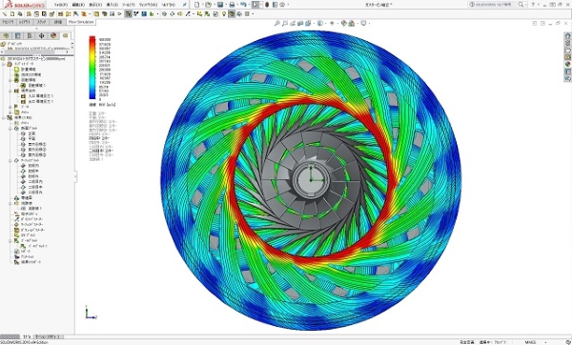Open the ファイル(F) menu
572x345 pixels.
(x=61, y=5)
